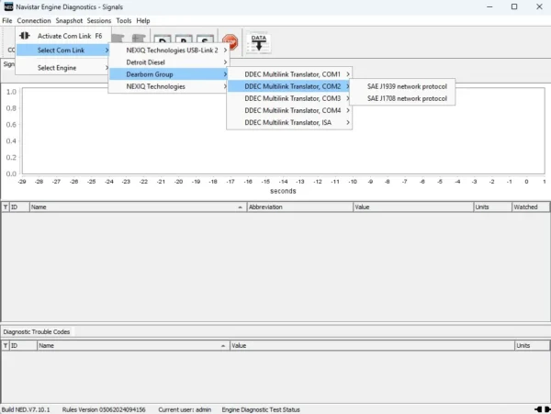Maximize the Navistar Engine Diagnostics window

point(514,6)
